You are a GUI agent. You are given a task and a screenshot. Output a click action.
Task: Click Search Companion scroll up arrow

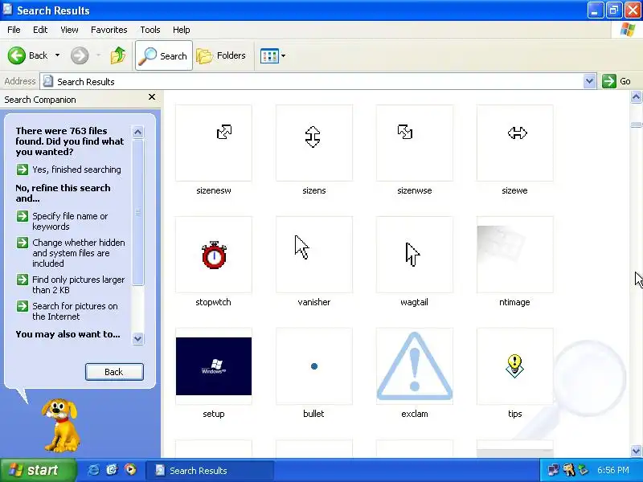point(138,132)
